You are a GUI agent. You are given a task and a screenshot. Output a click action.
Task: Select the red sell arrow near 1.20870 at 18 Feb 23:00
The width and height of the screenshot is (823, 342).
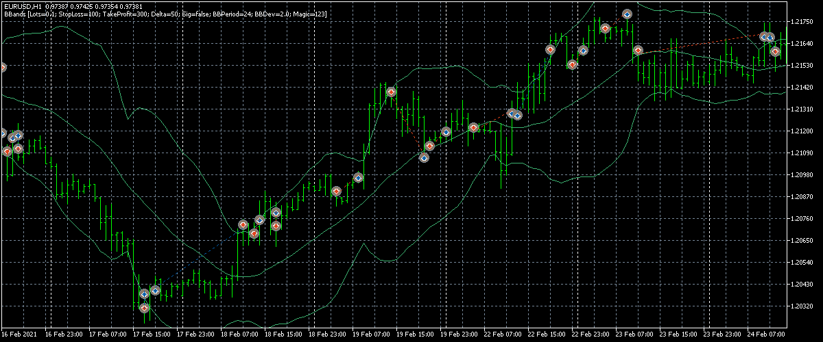(x=336, y=191)
